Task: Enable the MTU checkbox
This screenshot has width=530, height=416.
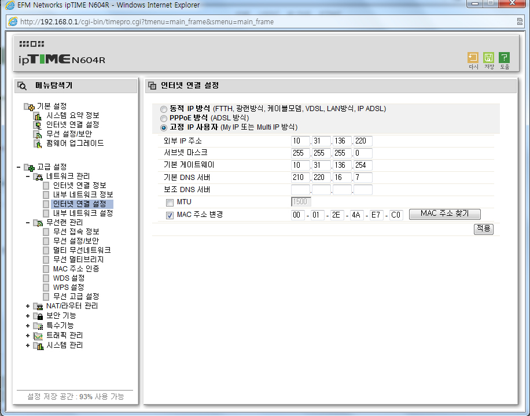Action: 170,203
